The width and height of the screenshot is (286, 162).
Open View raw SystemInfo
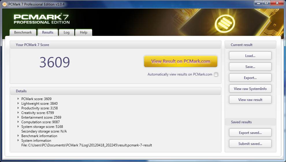[250, 89]
